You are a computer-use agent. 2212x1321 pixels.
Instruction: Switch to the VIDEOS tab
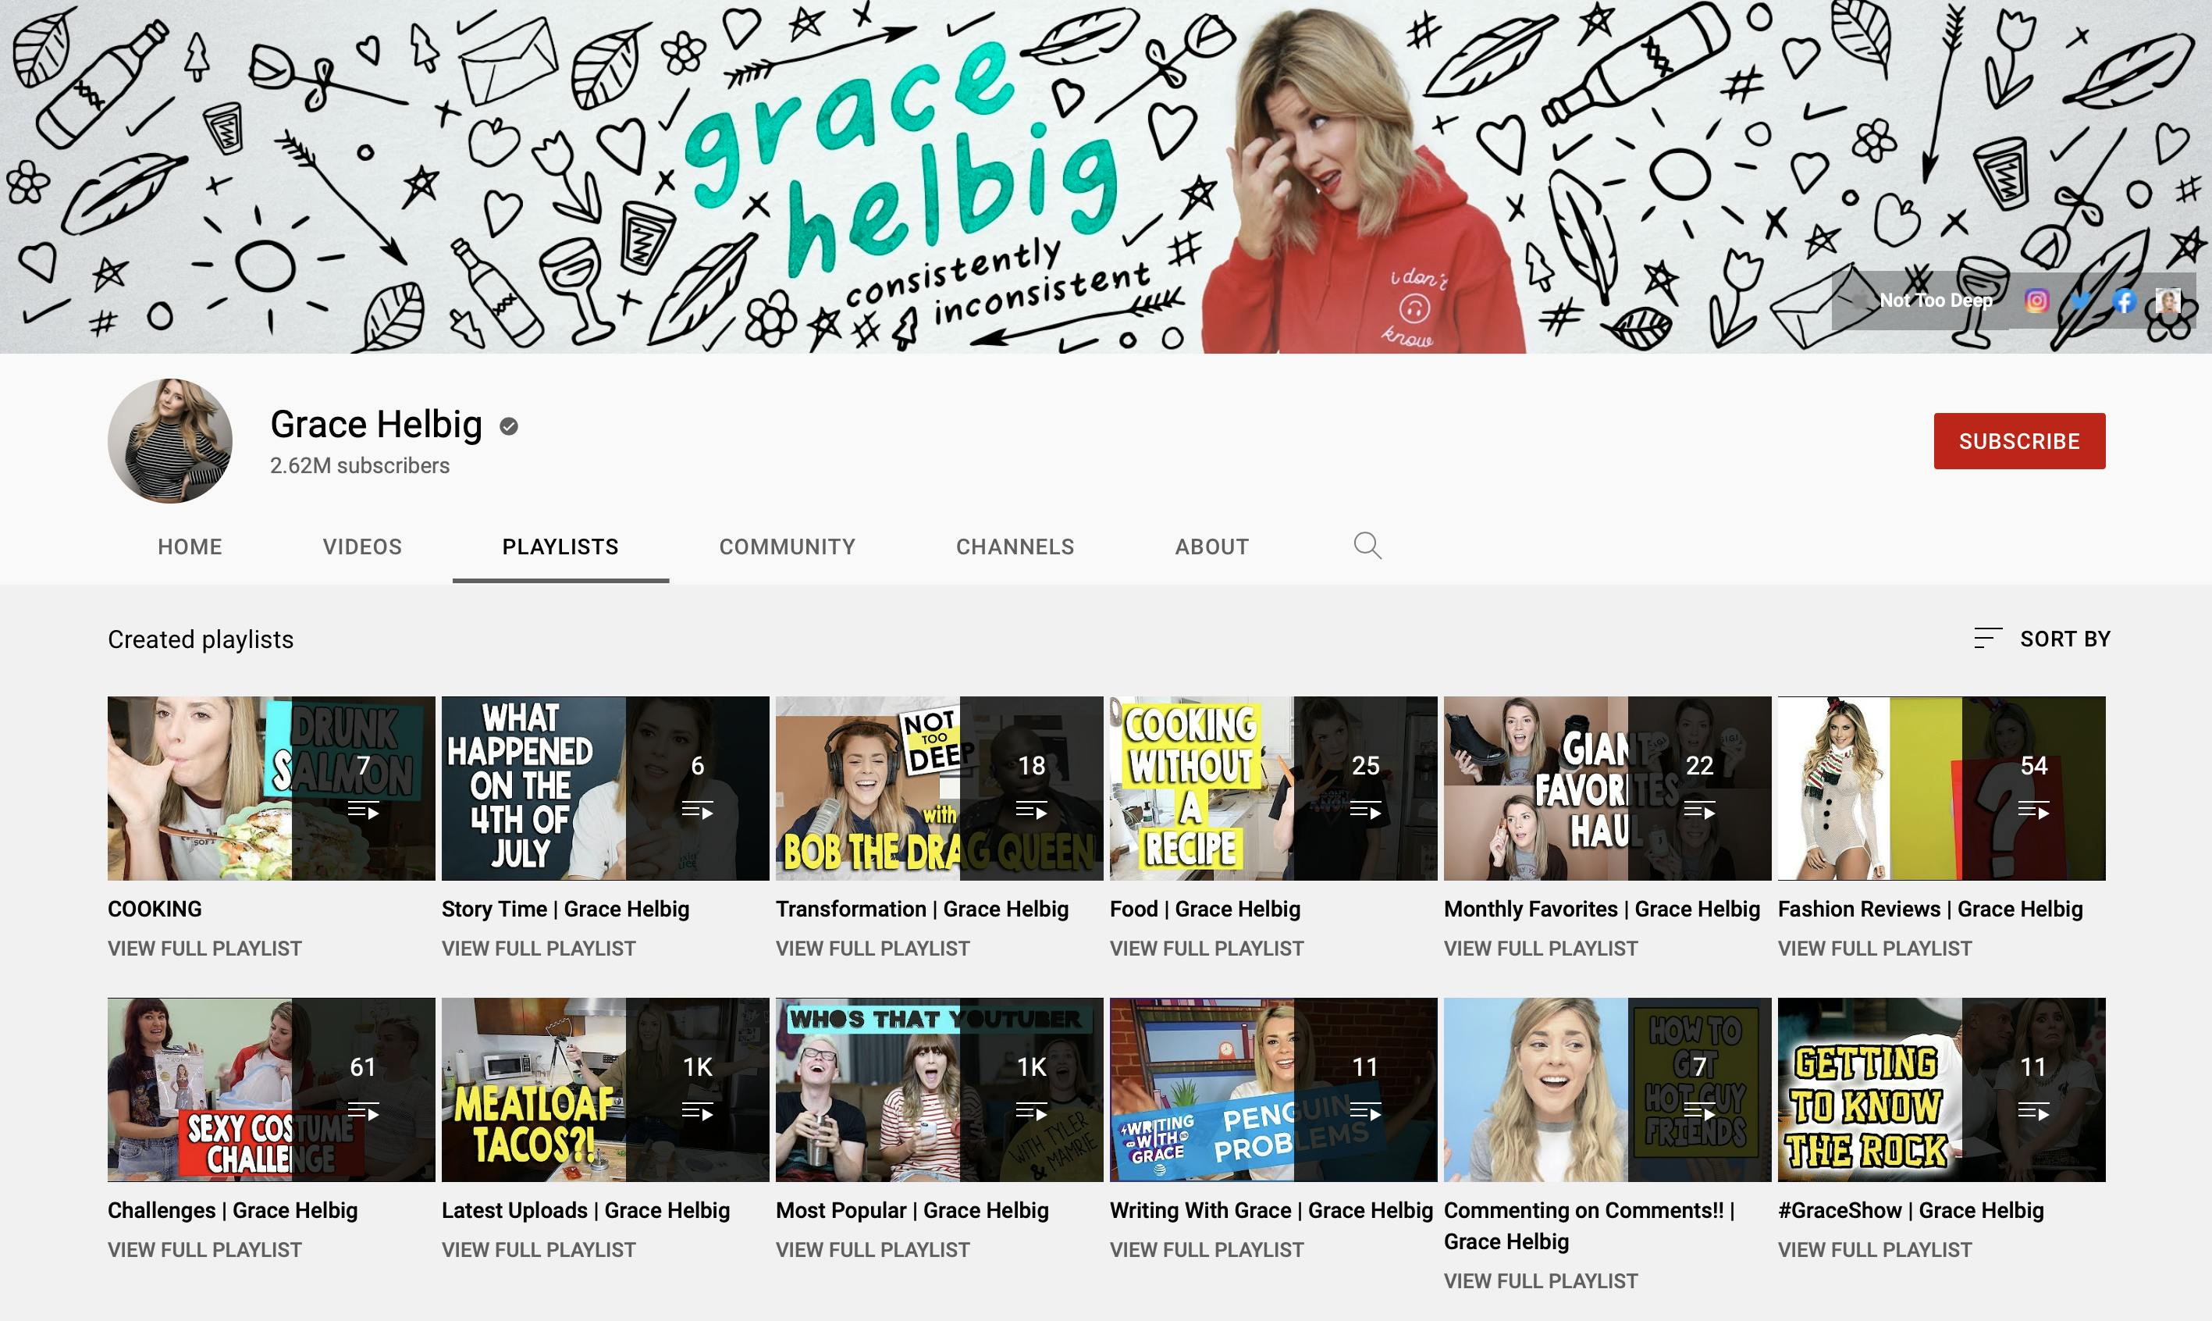[x=362, y=546]
